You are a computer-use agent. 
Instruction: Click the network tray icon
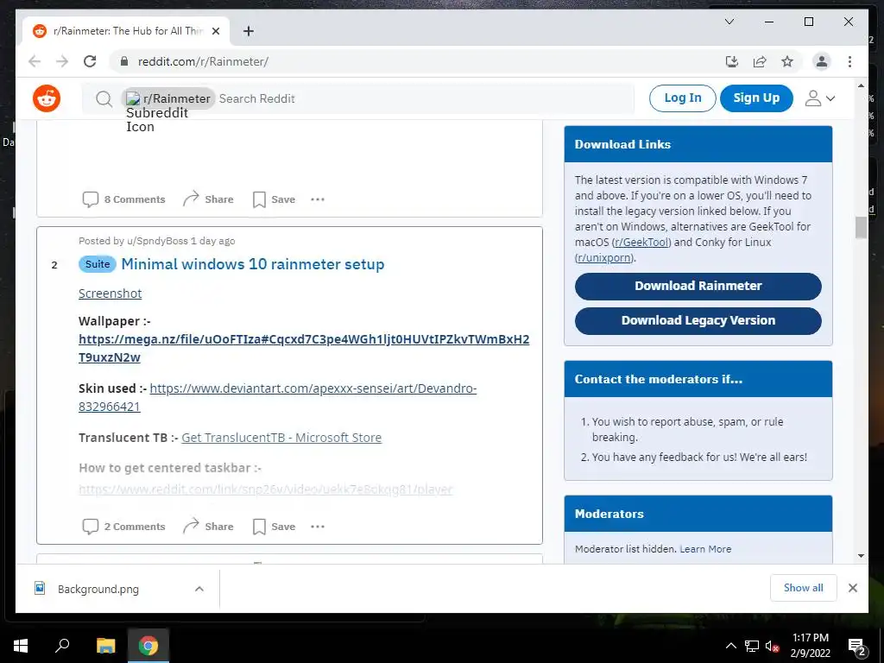click(x=752, y=646)
